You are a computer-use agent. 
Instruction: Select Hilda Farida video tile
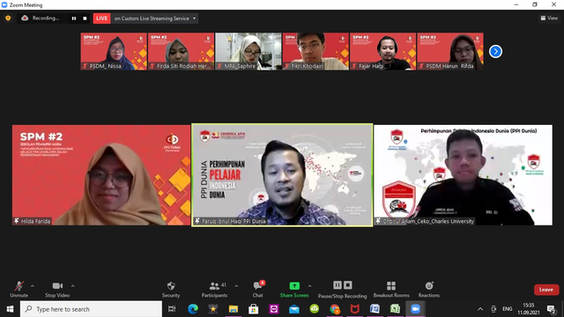point(101,175)
